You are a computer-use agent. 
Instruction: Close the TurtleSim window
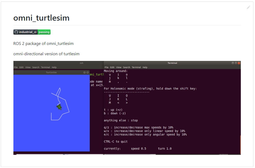[88, 73]
